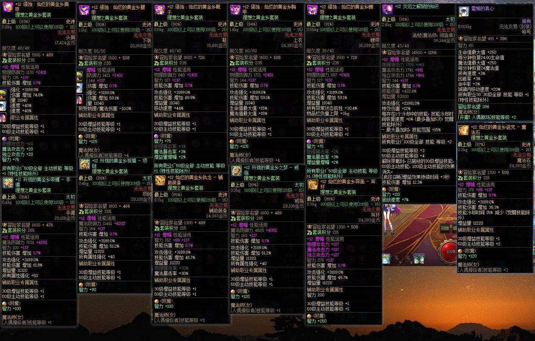
Task: Select the 39,344金币 price text
Action: click(444, 40)
